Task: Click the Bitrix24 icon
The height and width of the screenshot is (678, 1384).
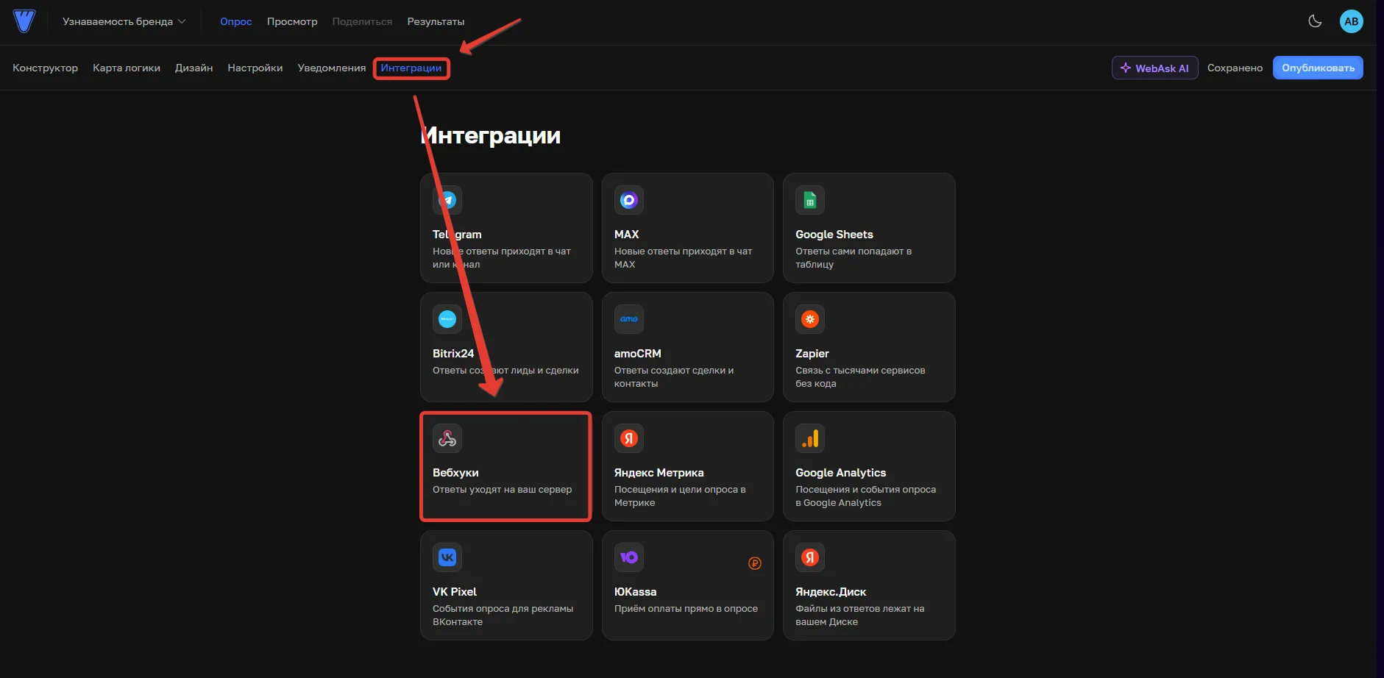Action: coord(447,319)
